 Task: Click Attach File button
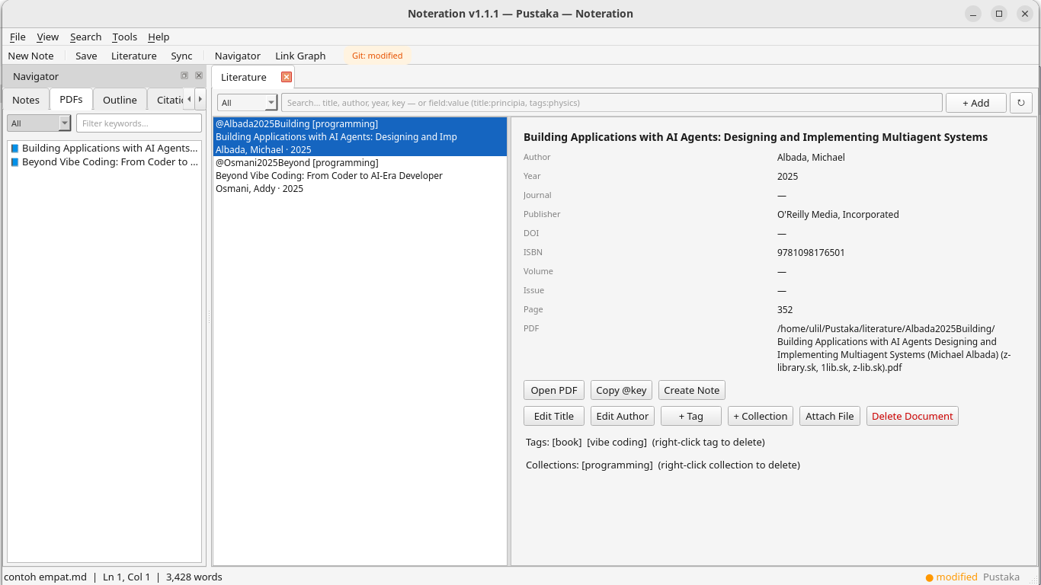[x=830, y=416]
